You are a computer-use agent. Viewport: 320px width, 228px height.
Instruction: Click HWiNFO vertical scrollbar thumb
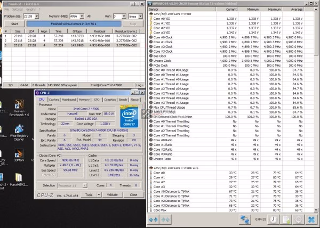pos(316,34)
